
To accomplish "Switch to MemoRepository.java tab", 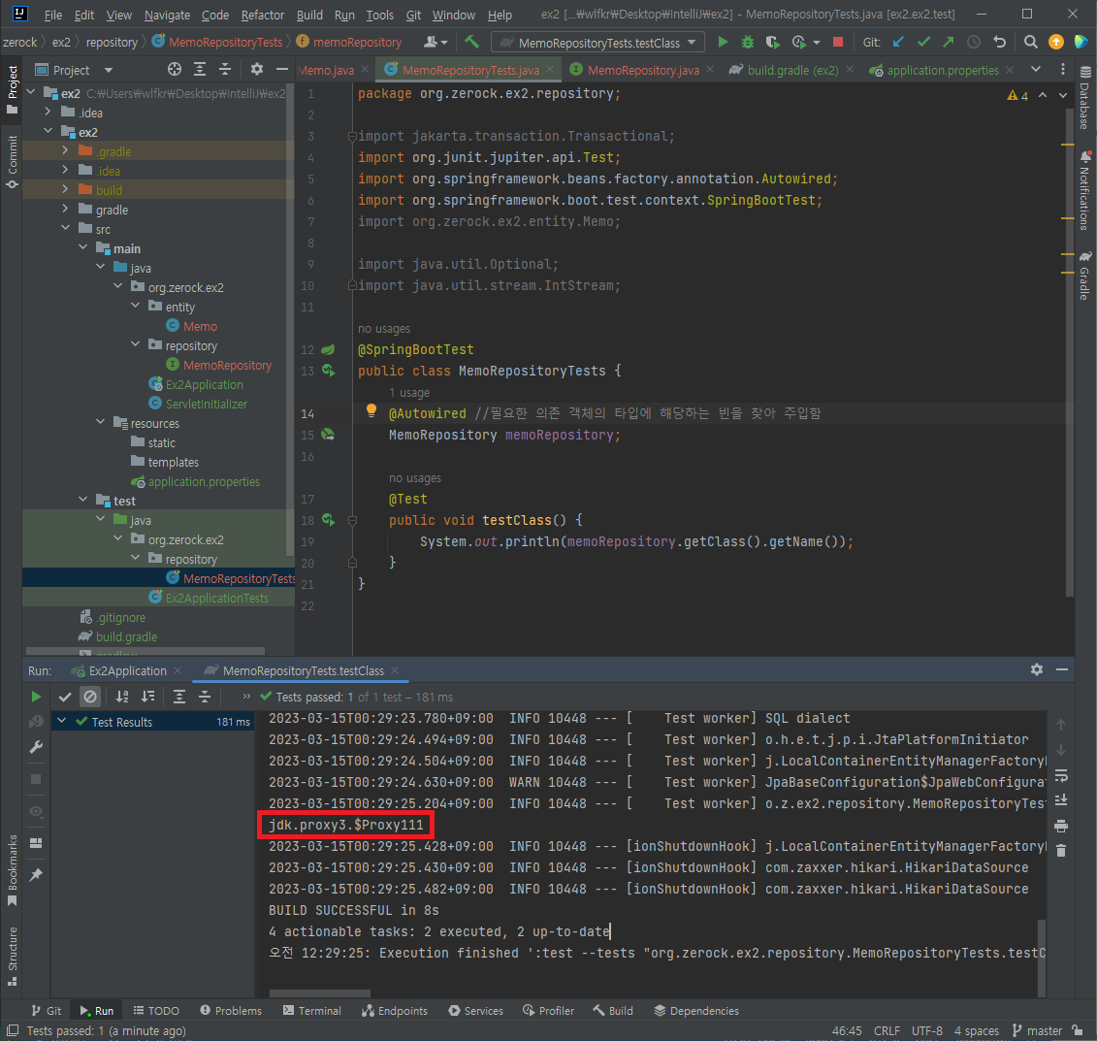I will tap(642, 70).
